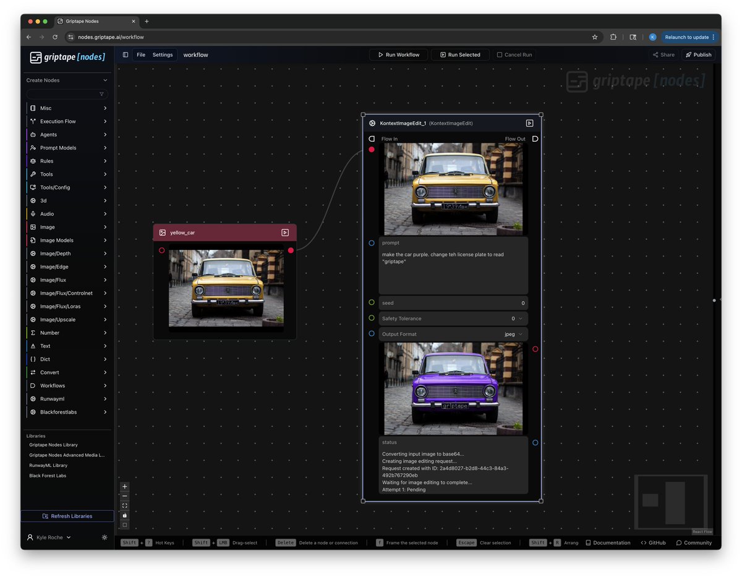Select Black Forest Labs library
The image size is (742, 577).
(48, 476)
